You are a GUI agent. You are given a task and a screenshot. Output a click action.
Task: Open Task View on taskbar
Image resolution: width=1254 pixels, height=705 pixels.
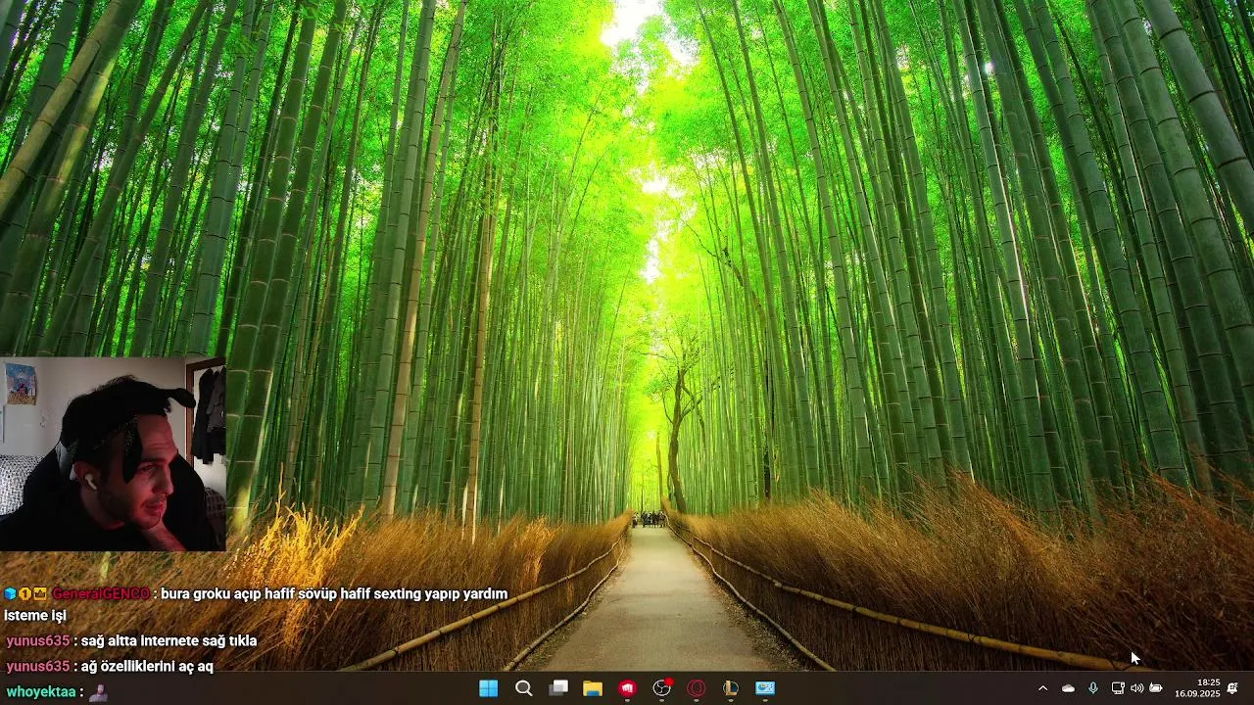(x=558, y=688)
